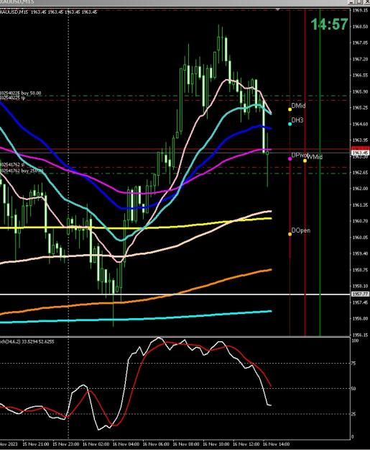This screenshot has width=370, height=450.
Task: Click the restore chart window button
Action: (359, 2)
